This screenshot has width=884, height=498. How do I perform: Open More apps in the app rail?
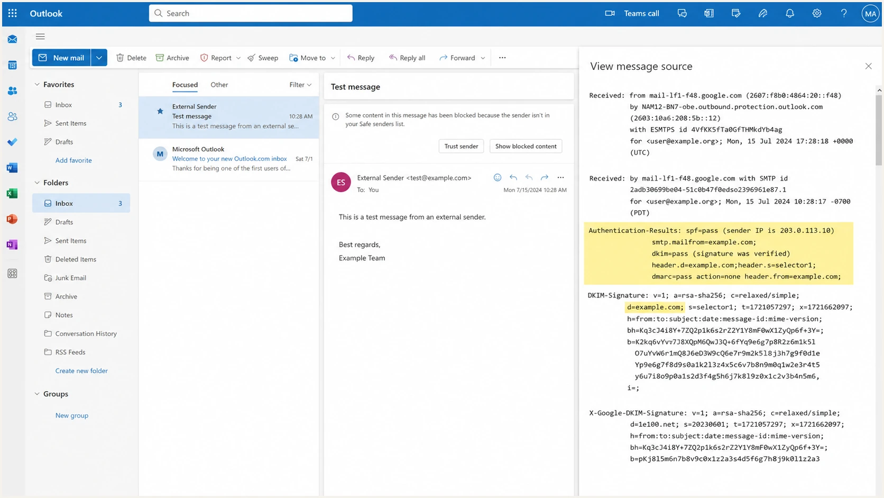pyautogui.click(x=12, y=274)
